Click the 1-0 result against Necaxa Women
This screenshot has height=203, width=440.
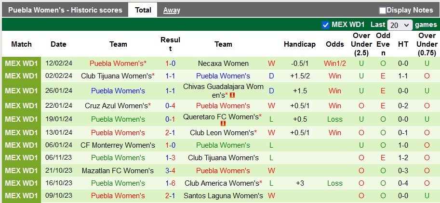click(x=170, y=63)
